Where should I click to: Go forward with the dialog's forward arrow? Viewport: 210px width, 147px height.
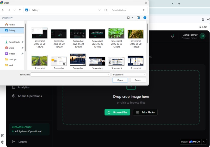click(x=9, y=10)
